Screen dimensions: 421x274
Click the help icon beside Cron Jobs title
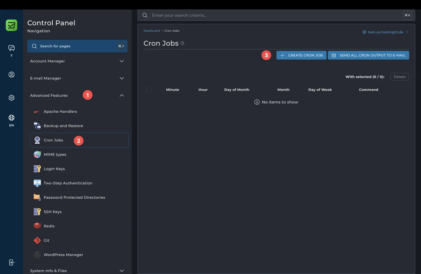pyautogui.click(x=182, y=43)
